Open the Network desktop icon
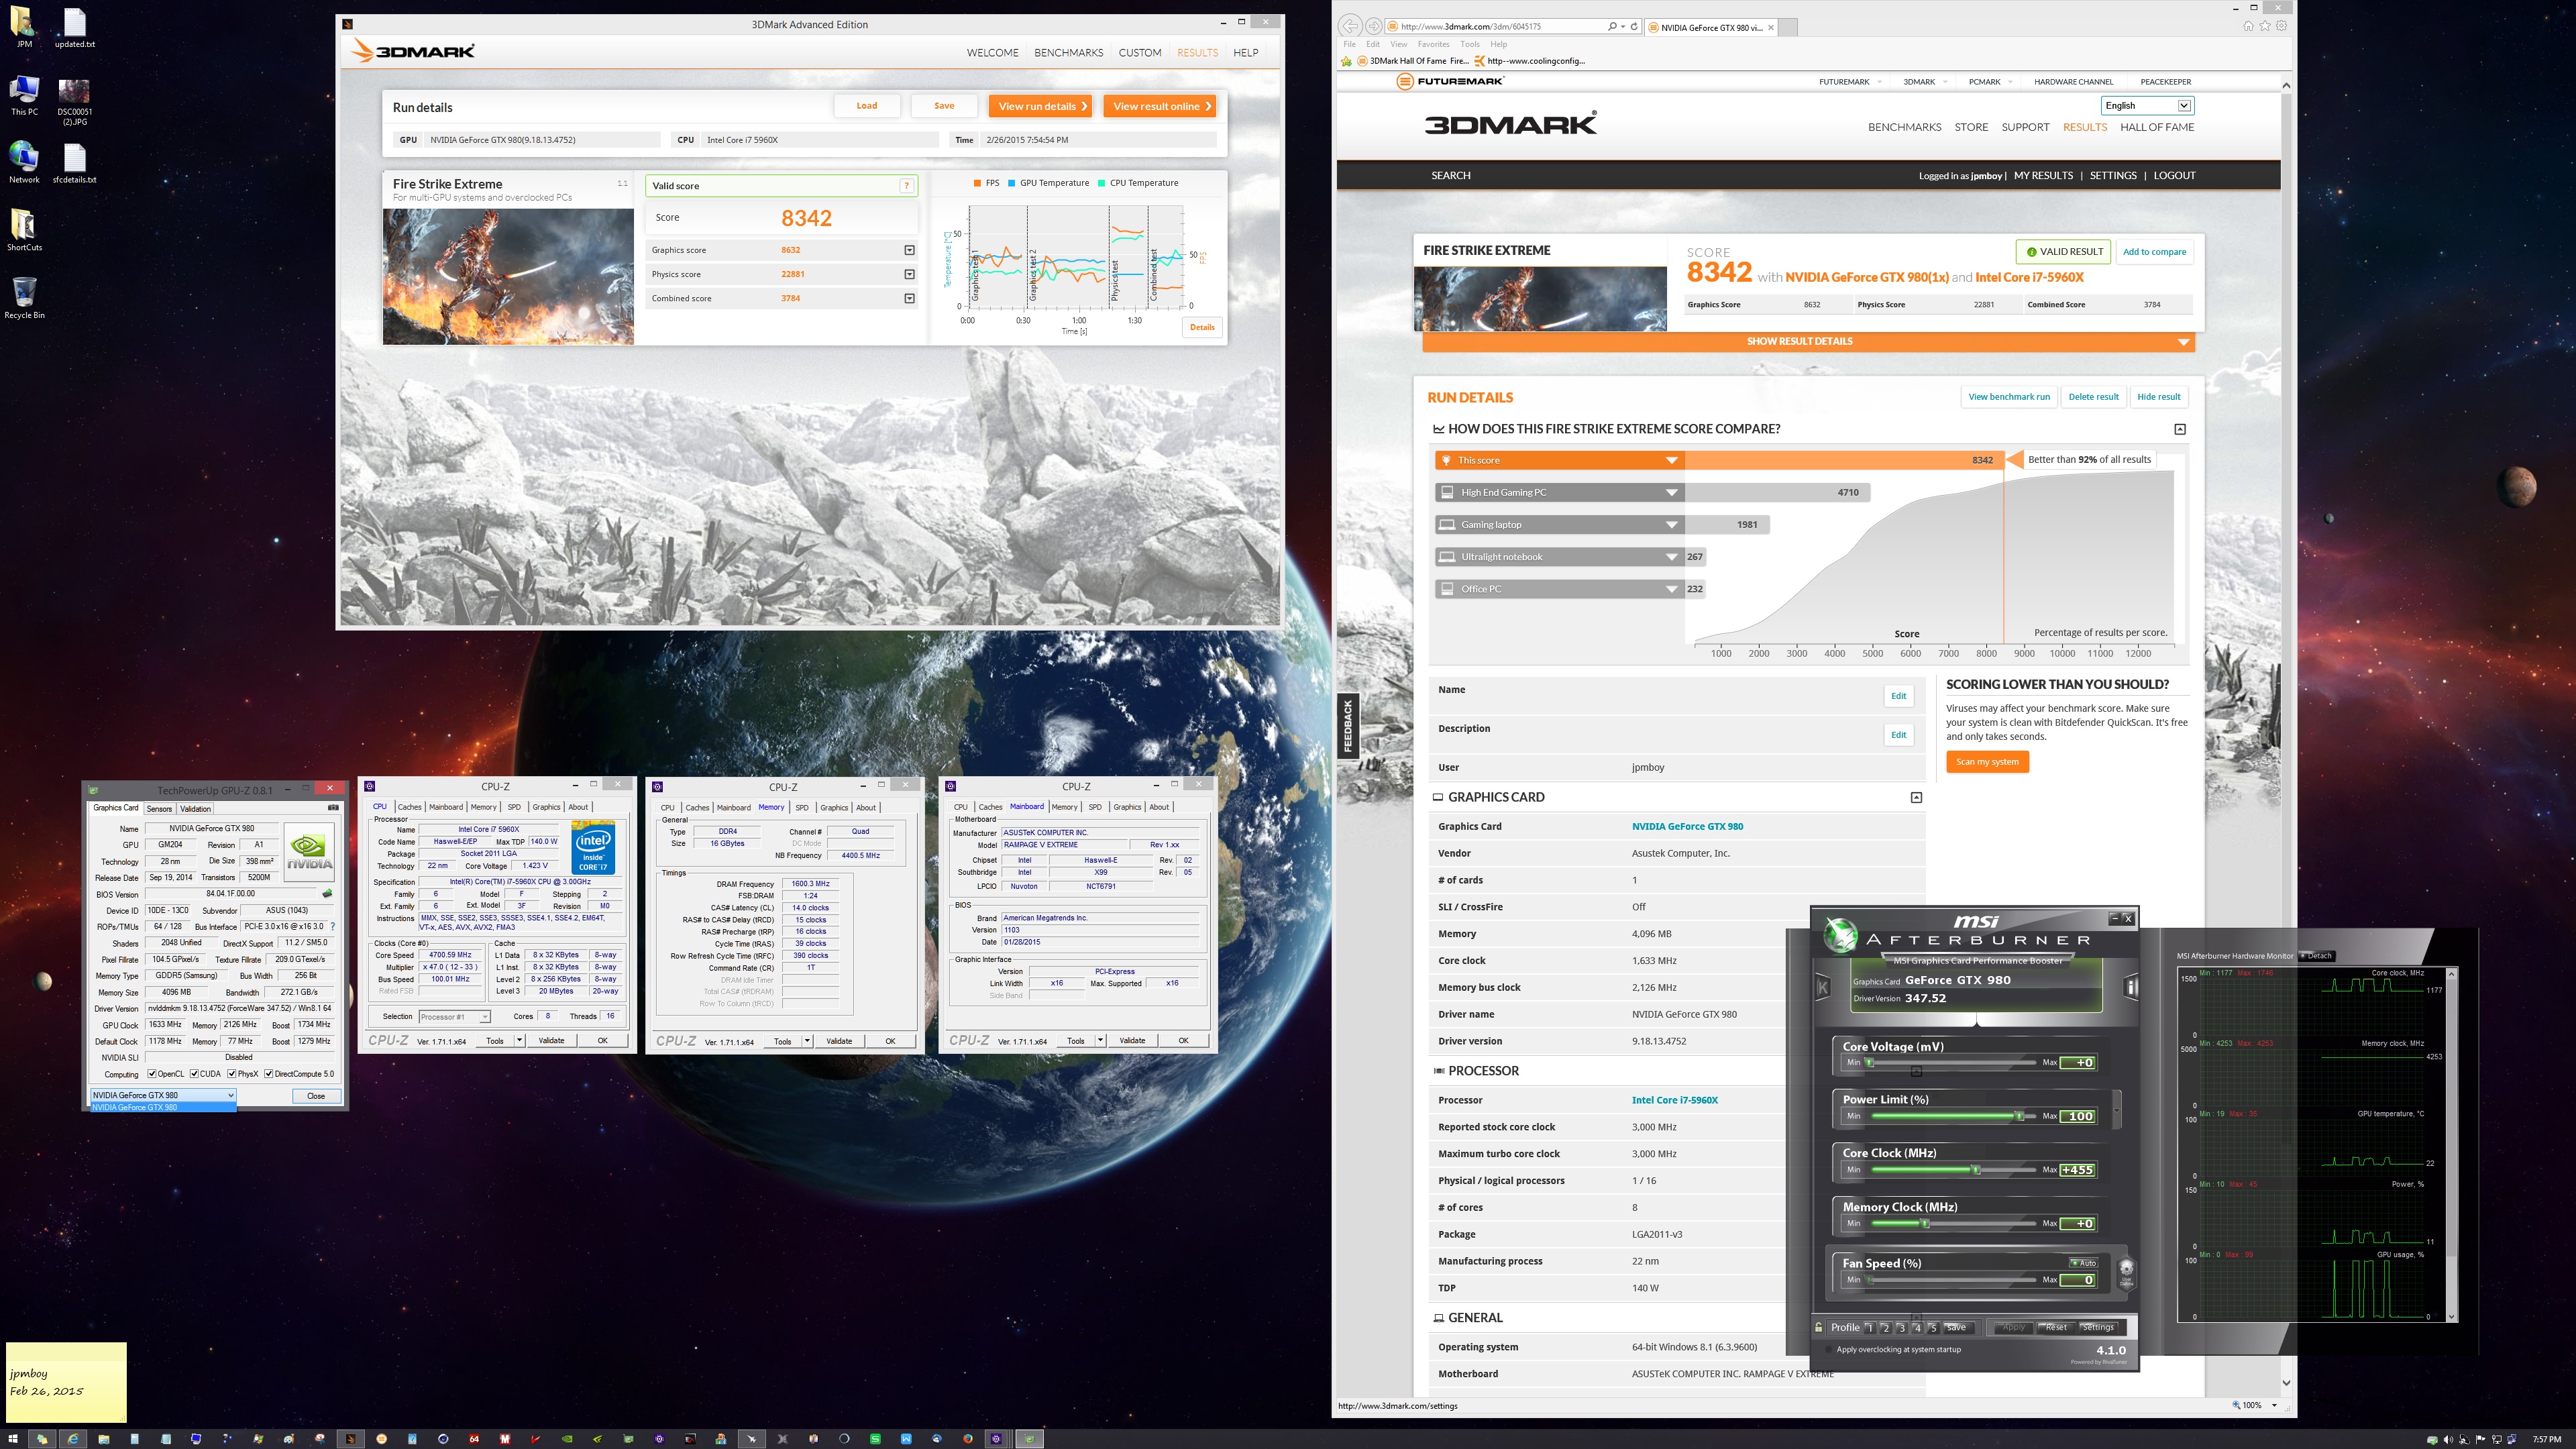This screenshot has width=2576, height=1449. (x=24, y=162)
